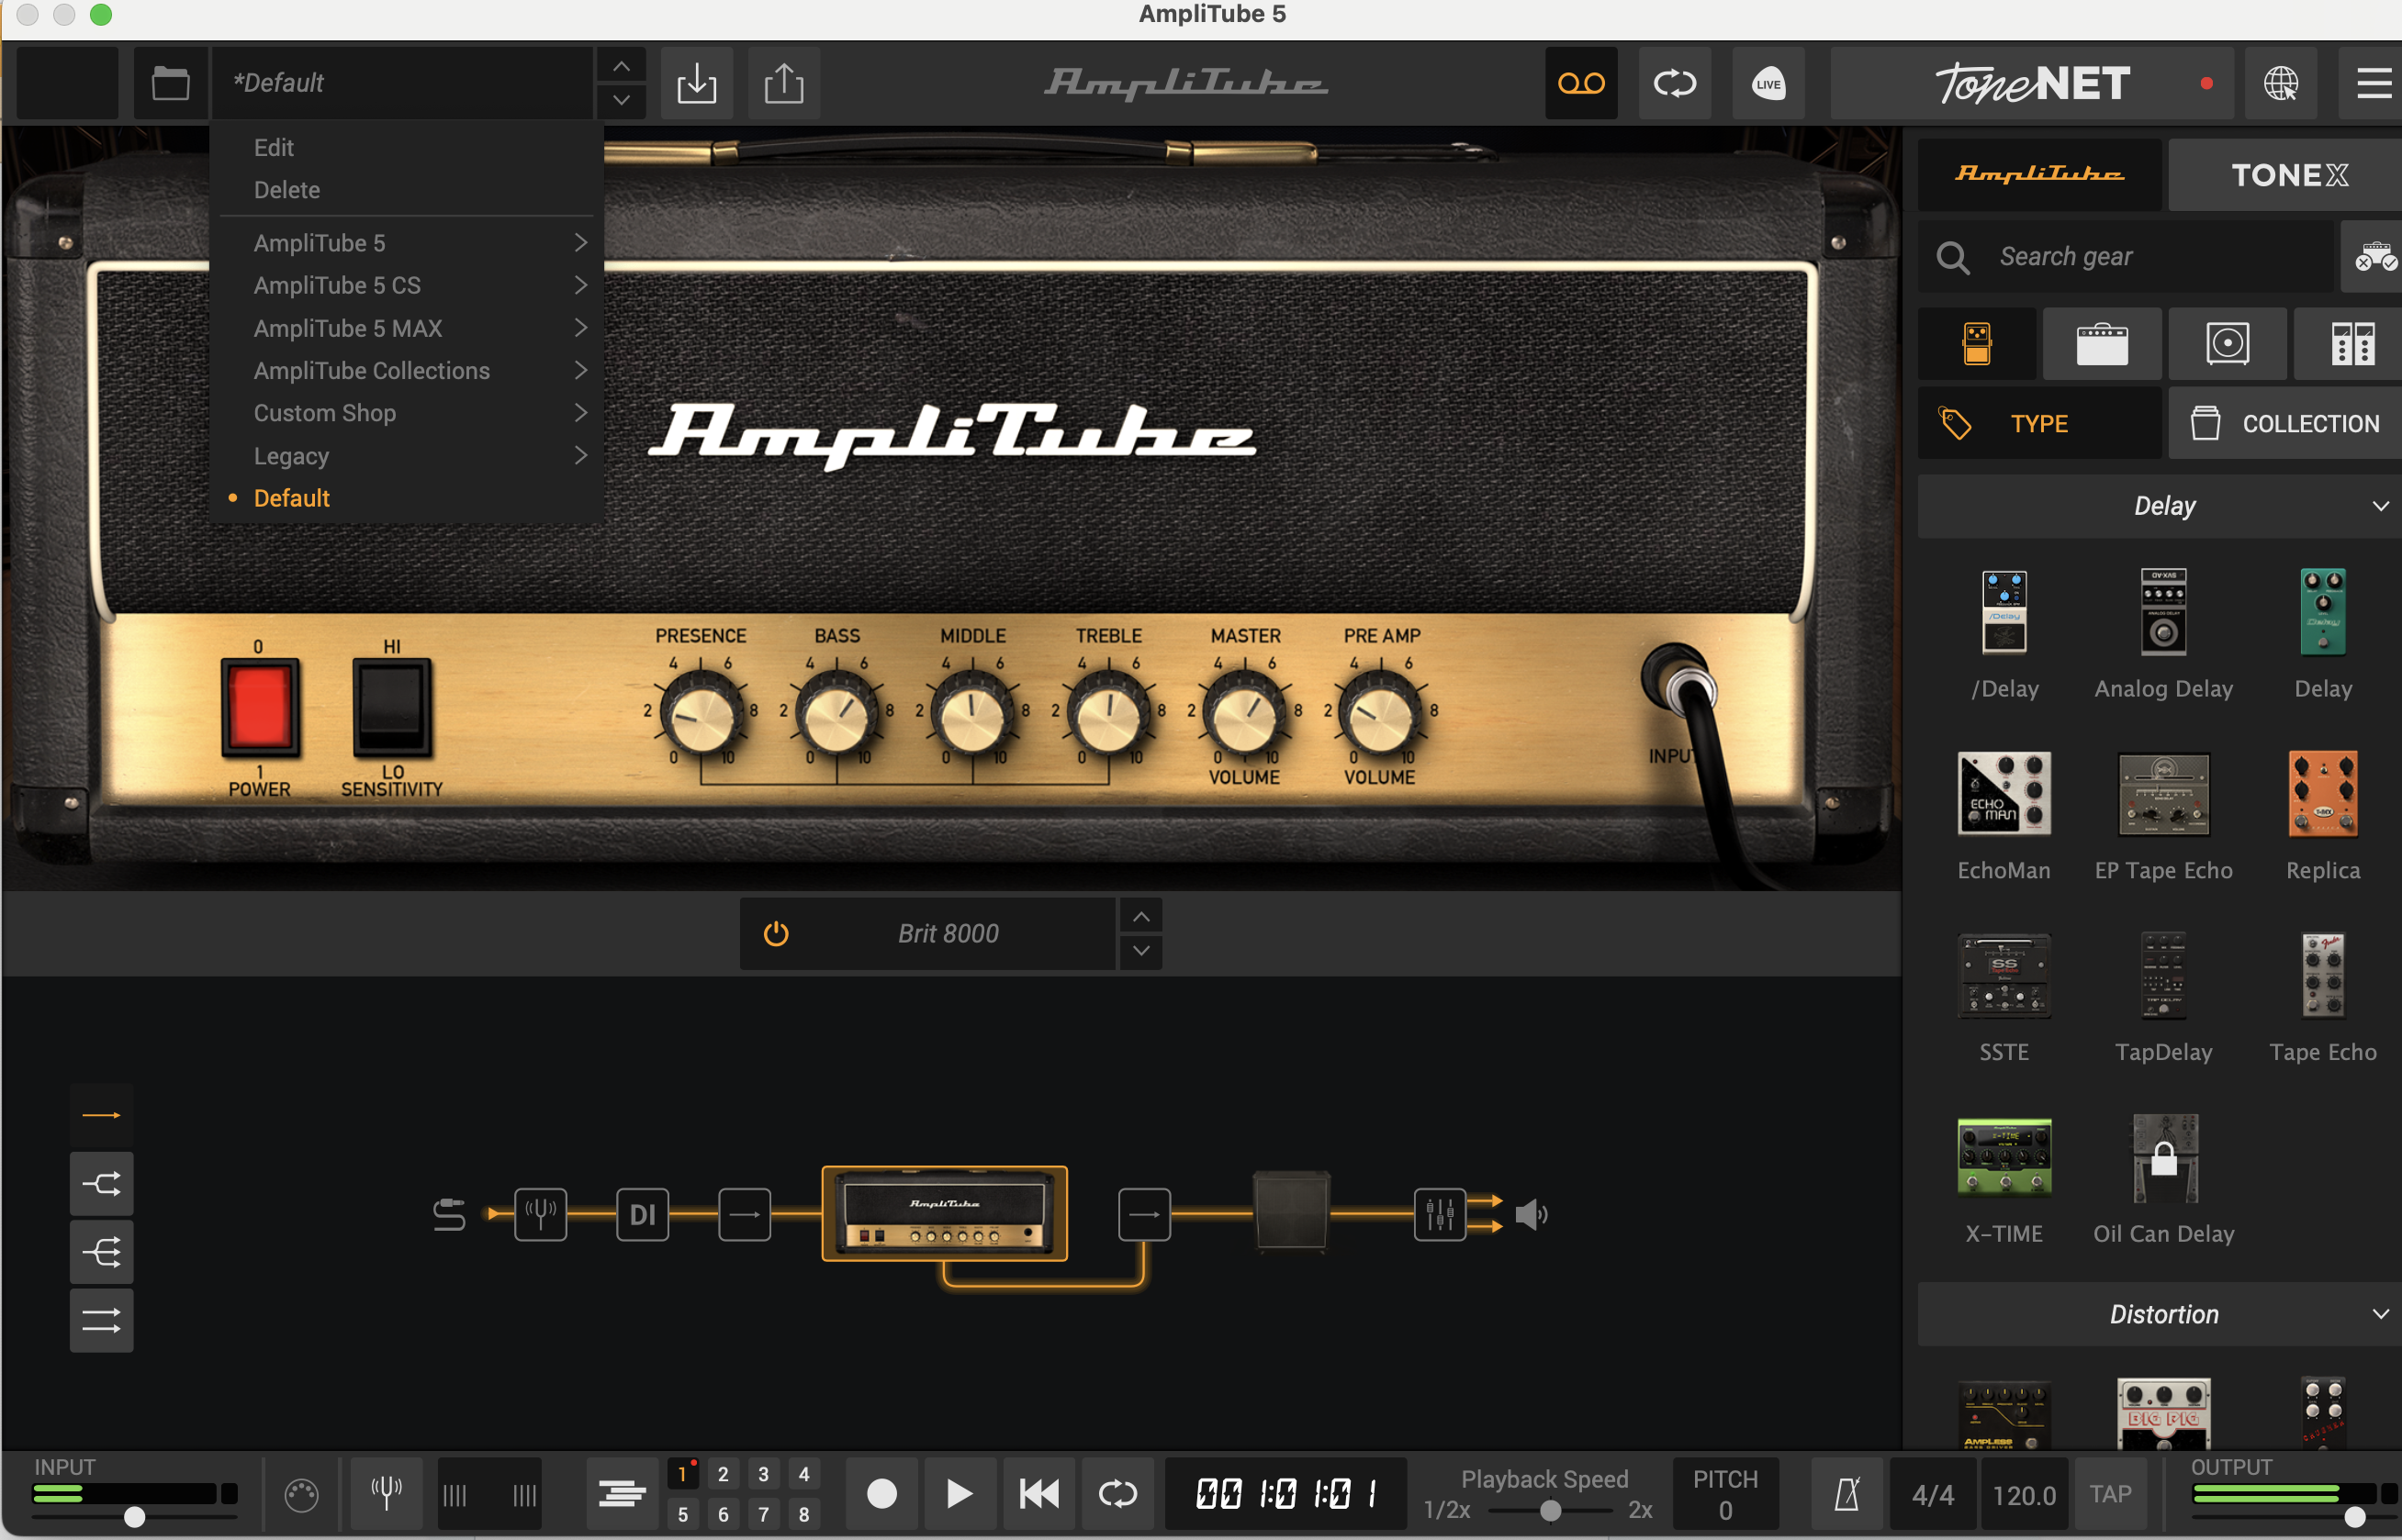The width and height of the screenshot is (2402, 1540).
Task: Toggle the amp POWER button on
Action: click(x=261, y=709)
